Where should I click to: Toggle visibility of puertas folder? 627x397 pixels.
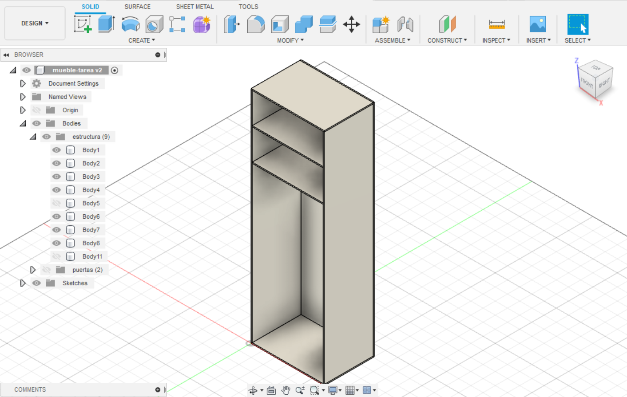pyautogui.click(x=46, y=270)
